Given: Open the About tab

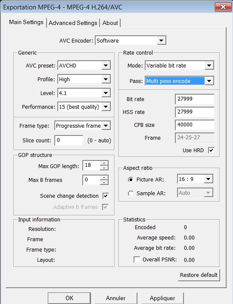Looking at the screenshot, I should [x=110, y=23].
